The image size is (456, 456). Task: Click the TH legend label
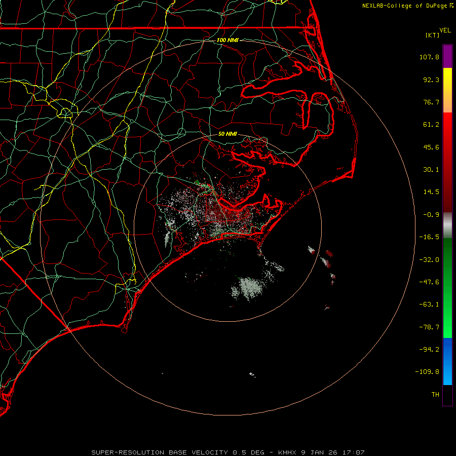coord(435,395)
